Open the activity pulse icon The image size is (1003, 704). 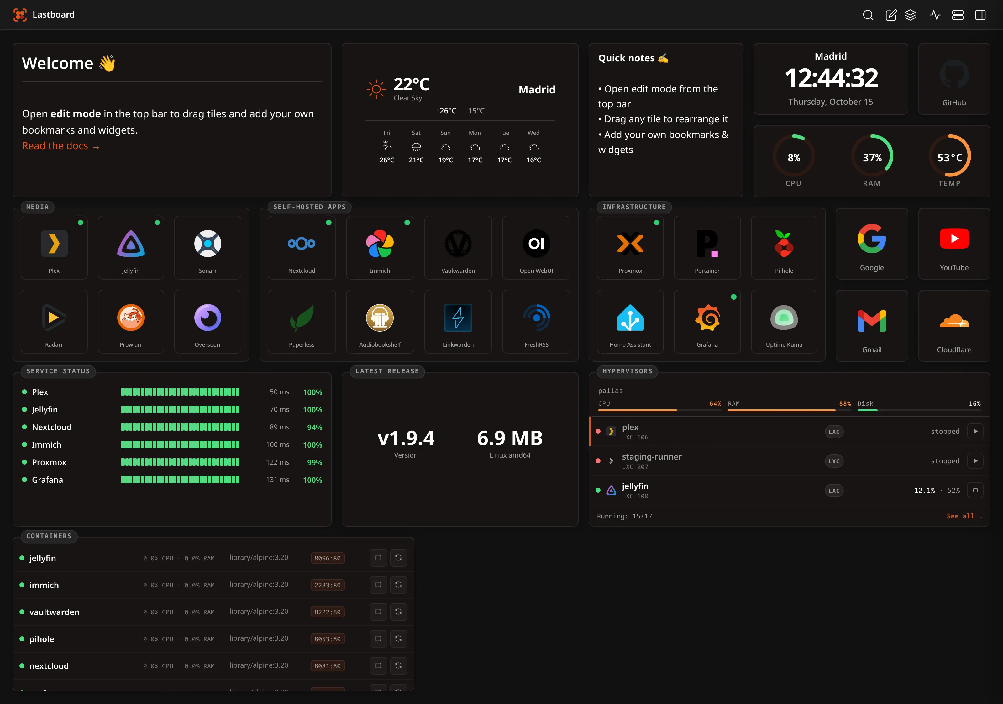[x=935, y=15]
